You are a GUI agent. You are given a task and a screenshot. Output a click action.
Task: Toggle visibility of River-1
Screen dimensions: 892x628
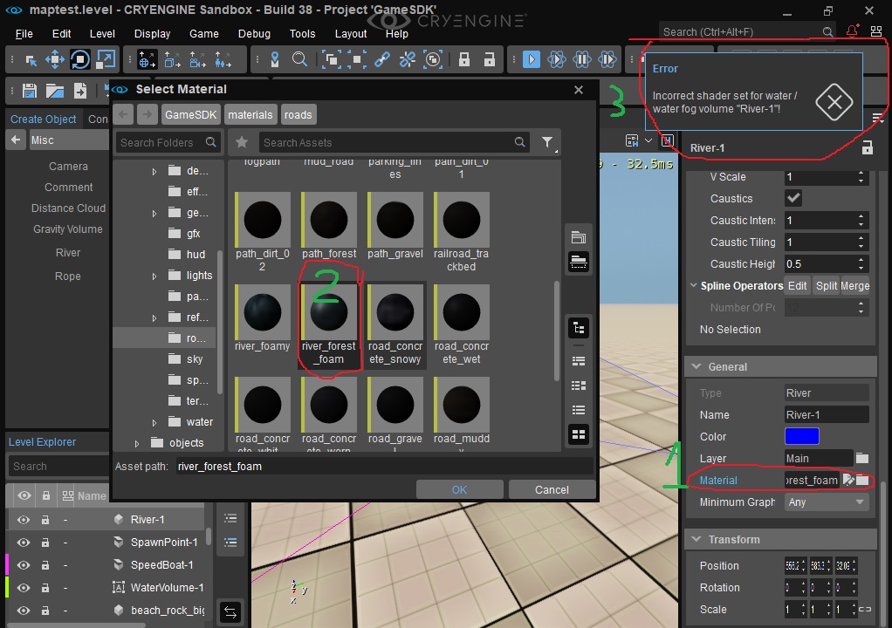pyautogui.click(x=24, y=520)
